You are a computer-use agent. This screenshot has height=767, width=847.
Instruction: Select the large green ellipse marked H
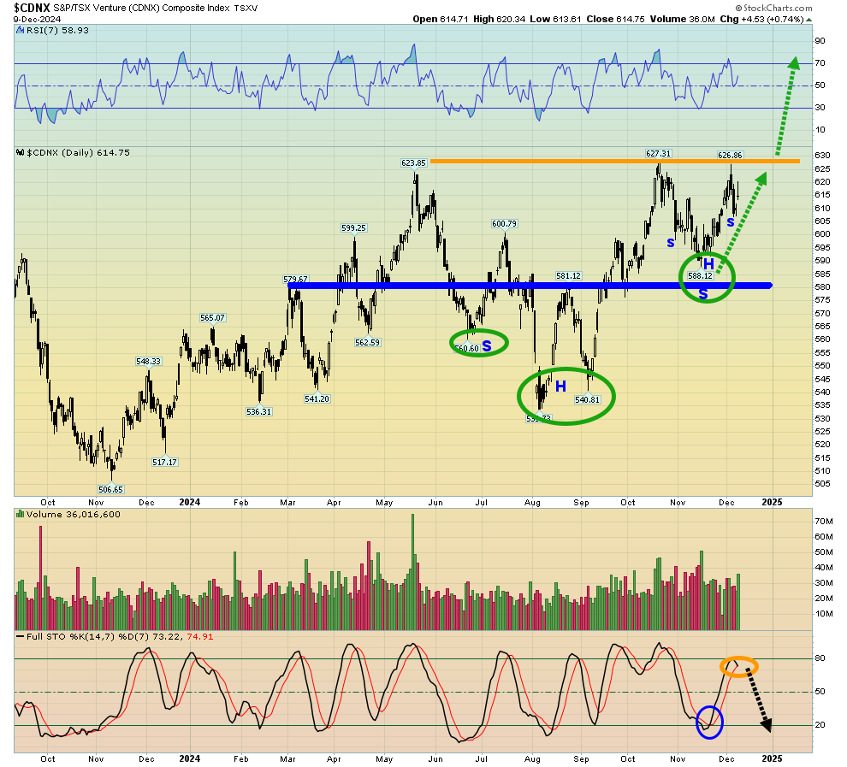pos(566,396)
